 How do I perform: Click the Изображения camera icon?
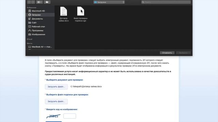click(x=30, y=35)
